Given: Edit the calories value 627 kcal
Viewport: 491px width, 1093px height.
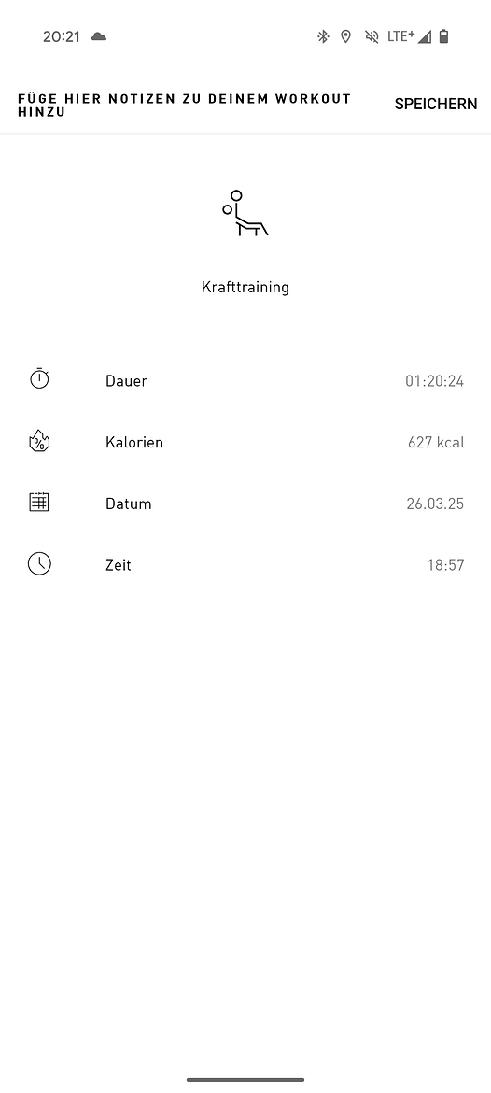Looking at the screenshot, I should [x=436, y=443].
